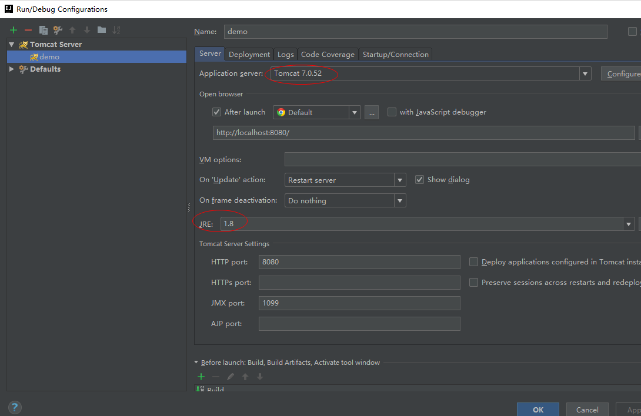The width and height of the screenshot is (641, 416).
Task: Click the HTTP port field
Action: [359, 262]
